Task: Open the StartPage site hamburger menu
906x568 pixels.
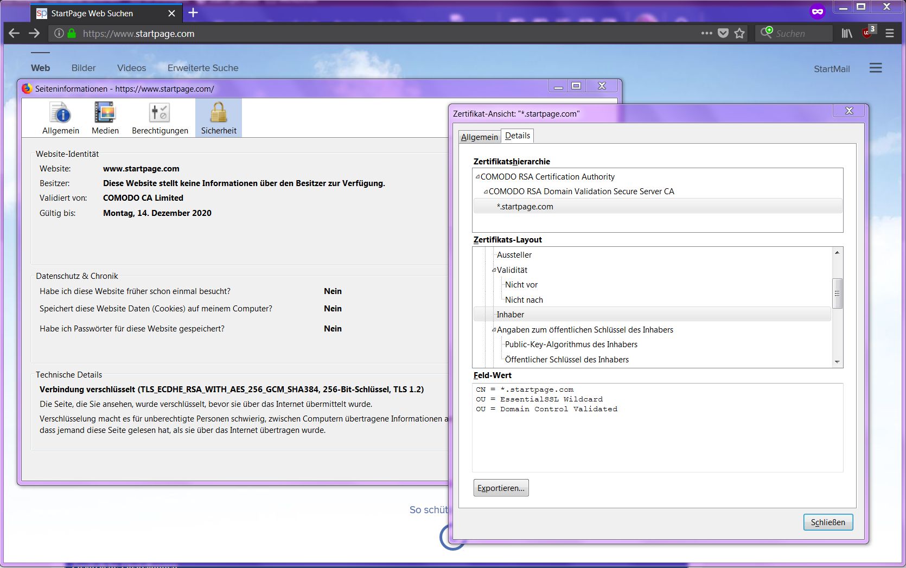Action: click(876, 68)
